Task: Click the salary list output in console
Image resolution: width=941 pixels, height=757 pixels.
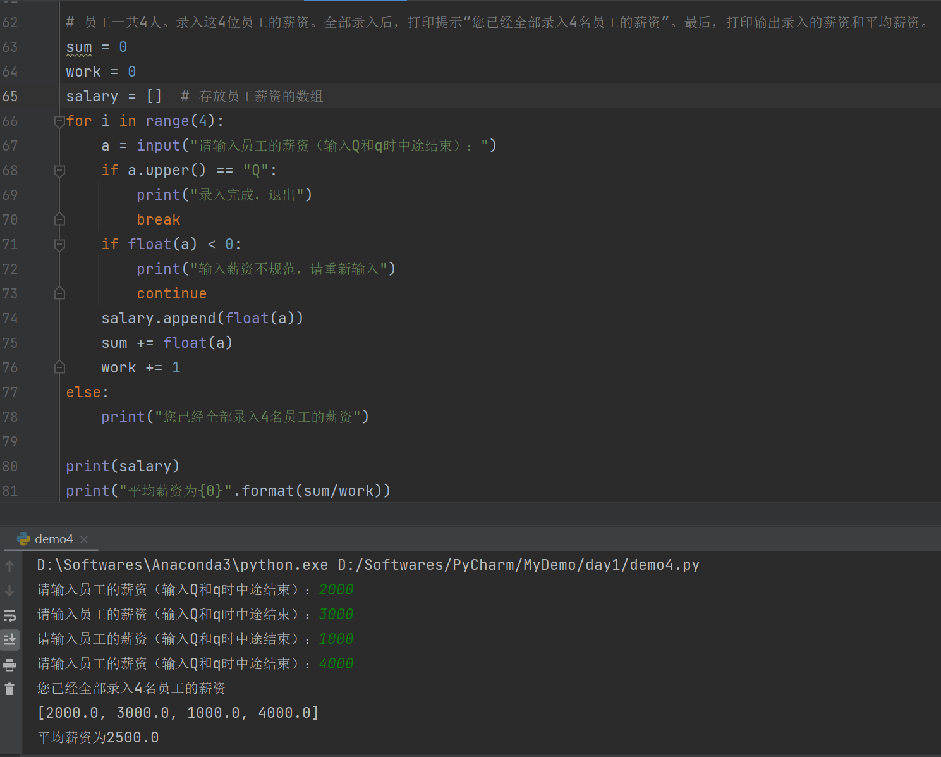Action: coord(178,713)
